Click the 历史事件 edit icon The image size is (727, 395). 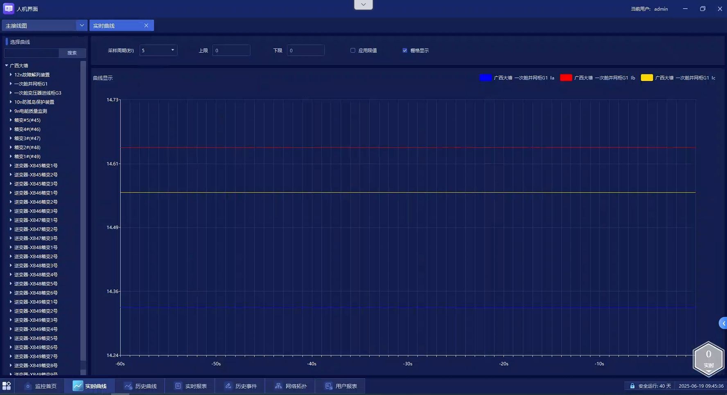point(228,386)
